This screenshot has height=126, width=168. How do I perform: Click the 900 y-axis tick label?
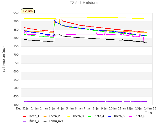pyautogui.click(x=16, y=22)
